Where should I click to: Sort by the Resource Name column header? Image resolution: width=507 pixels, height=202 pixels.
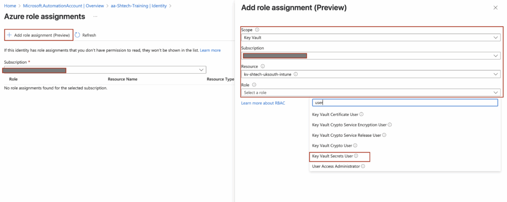(x=122, y=79)
